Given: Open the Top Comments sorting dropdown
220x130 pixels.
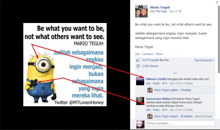Looking at the screenshot, I should click(204, 60).
